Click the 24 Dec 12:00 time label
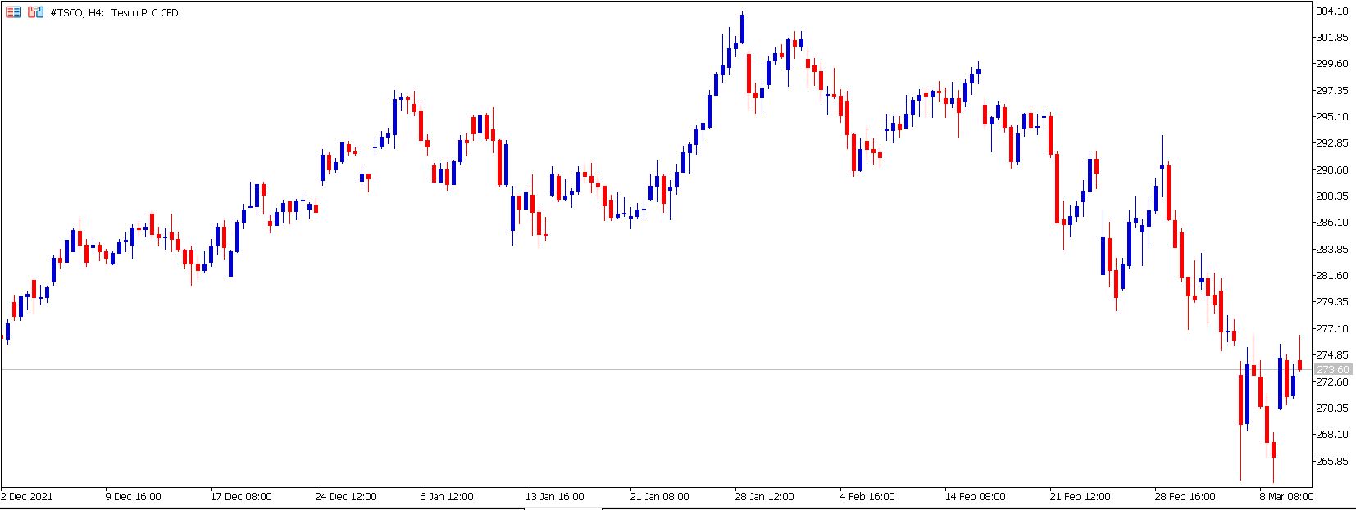Screen dimensions: 1356x510 tap(346, 496)
